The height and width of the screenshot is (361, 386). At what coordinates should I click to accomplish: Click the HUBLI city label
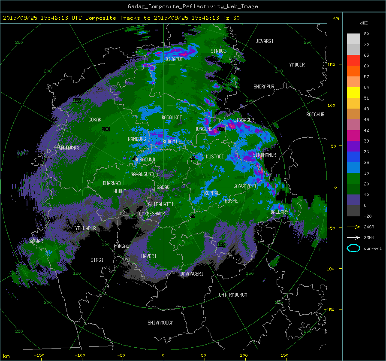[120, 191]
